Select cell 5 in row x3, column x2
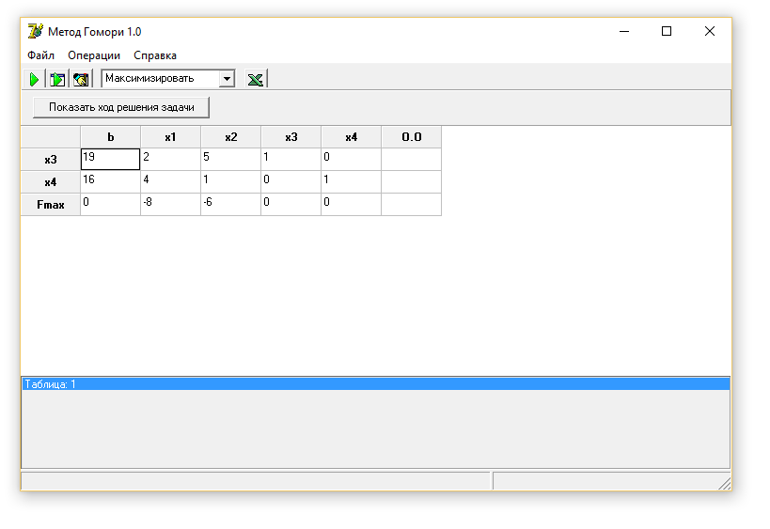The height and width of the screenshot is (529, 770). tap(230, 160)
